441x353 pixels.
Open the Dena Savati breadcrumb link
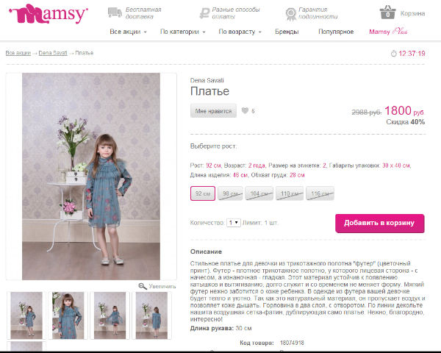pyautogui.click(x=53, y=53)
